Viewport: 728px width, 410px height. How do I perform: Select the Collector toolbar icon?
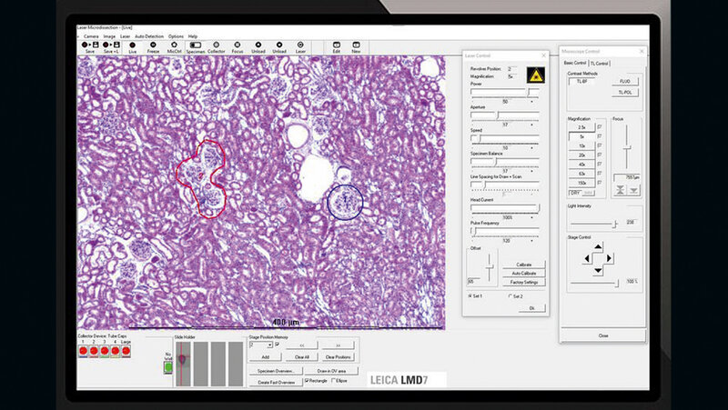pos(216,45)
